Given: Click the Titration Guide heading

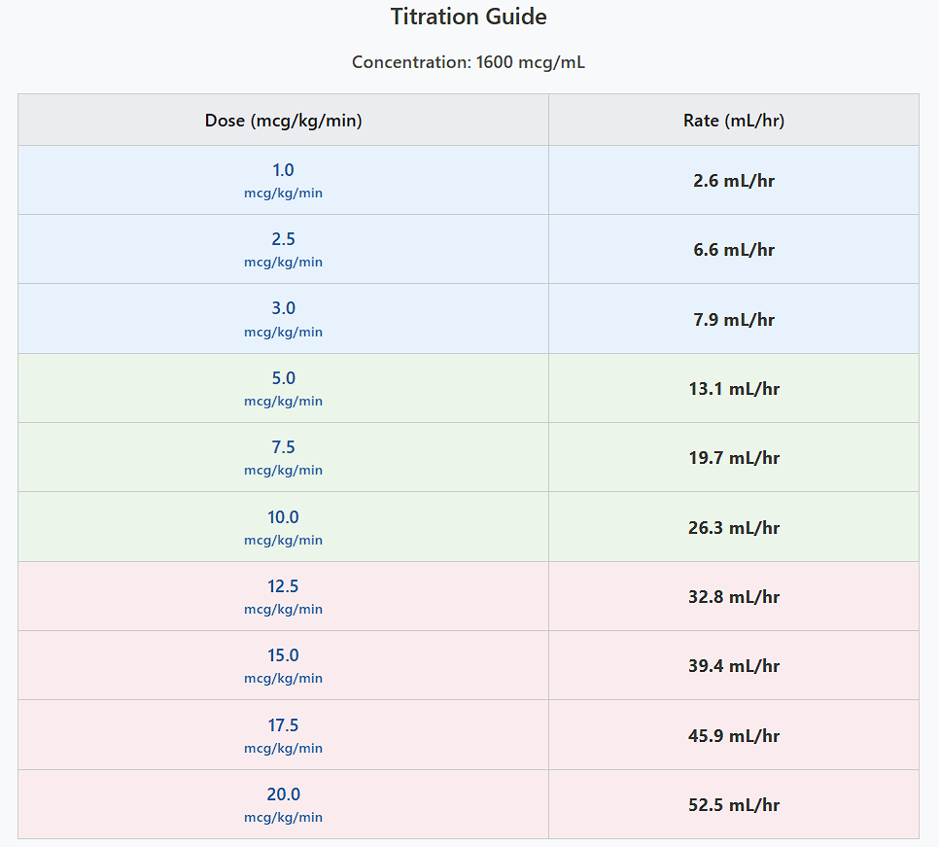Looking at the screenshot, I should [x=469, y=17].
